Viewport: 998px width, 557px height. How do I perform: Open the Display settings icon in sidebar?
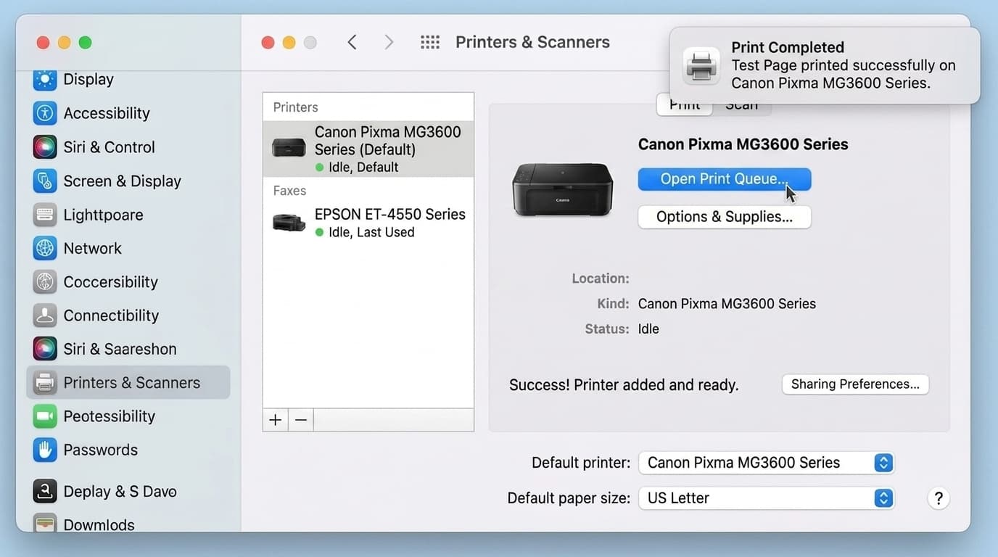pyautogui.click(x=45, y=79)
